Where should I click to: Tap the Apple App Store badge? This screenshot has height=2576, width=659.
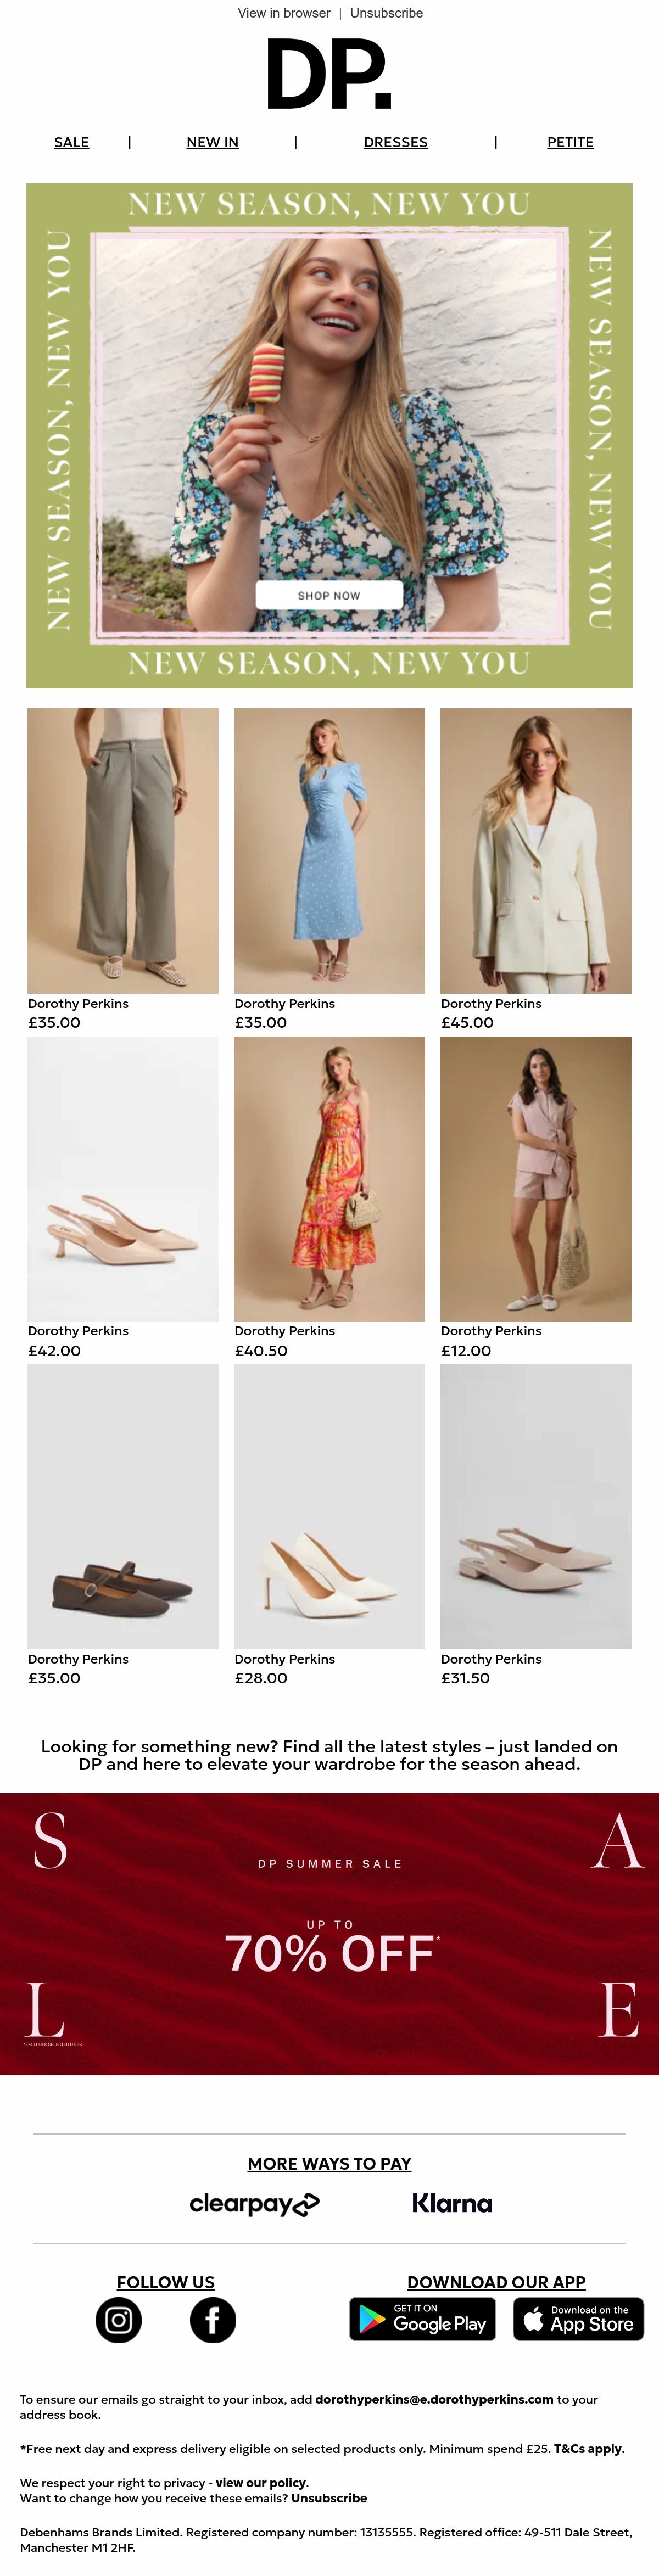[578, 2319]
